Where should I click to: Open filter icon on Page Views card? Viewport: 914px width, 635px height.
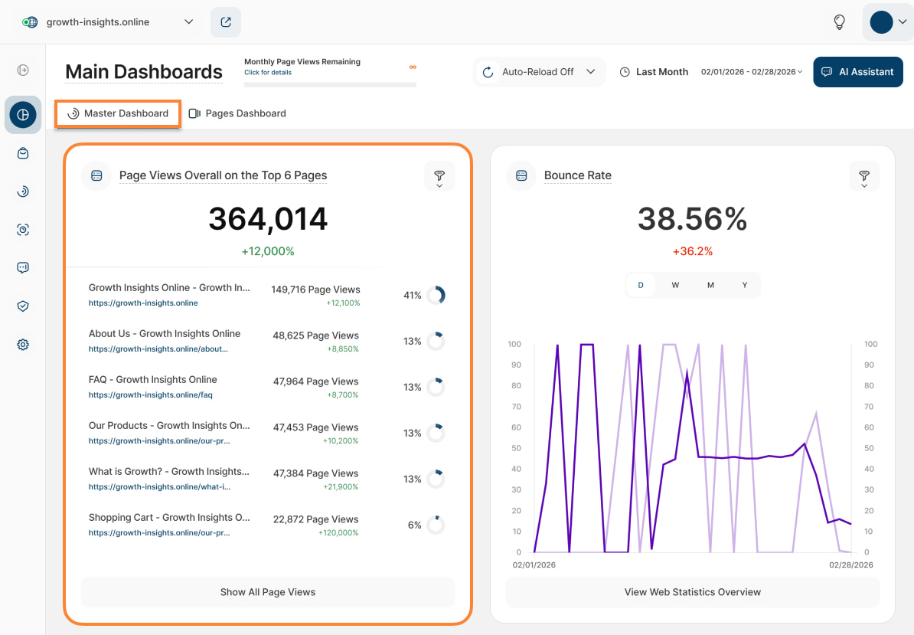point(439,176)
